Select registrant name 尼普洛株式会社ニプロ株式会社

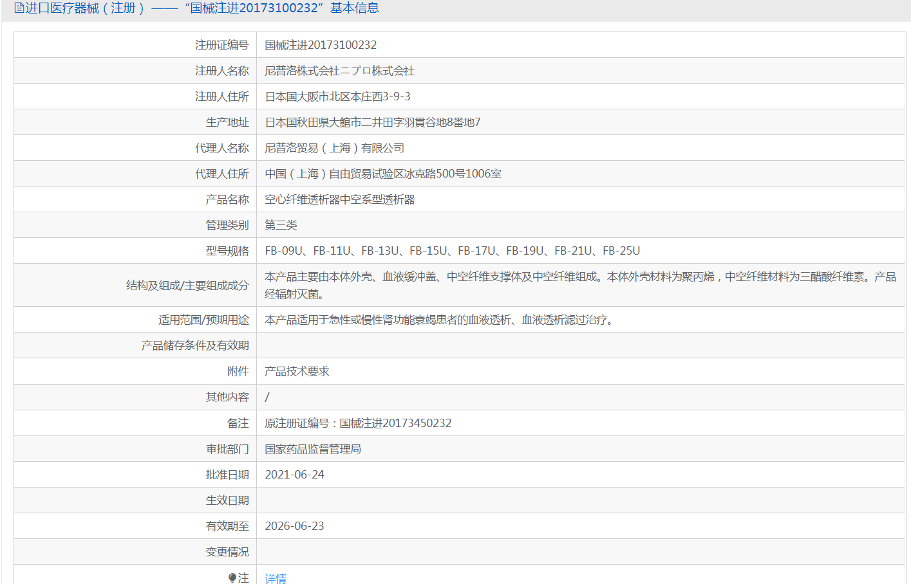340,71
